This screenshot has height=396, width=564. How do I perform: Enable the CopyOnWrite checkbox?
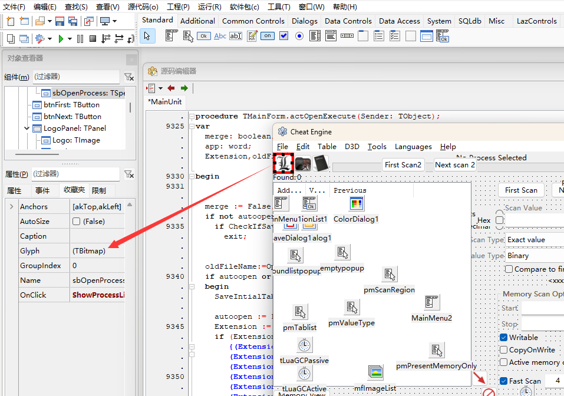[x=504, y=350]
